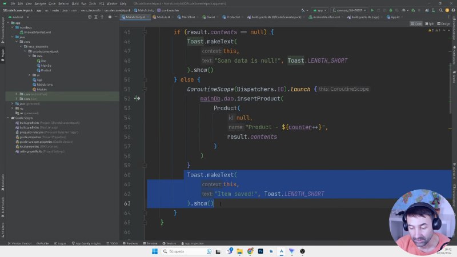Click the editor vertical scrollbar warning marker

coord(450,128)
